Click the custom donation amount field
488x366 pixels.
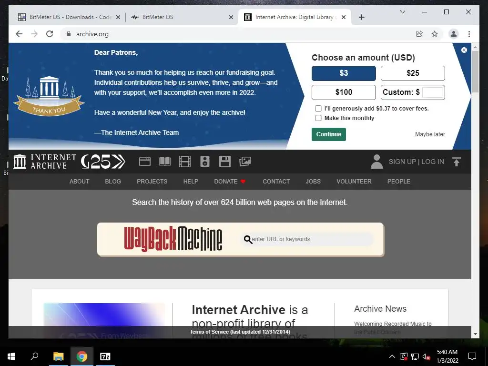pos(433,92)
